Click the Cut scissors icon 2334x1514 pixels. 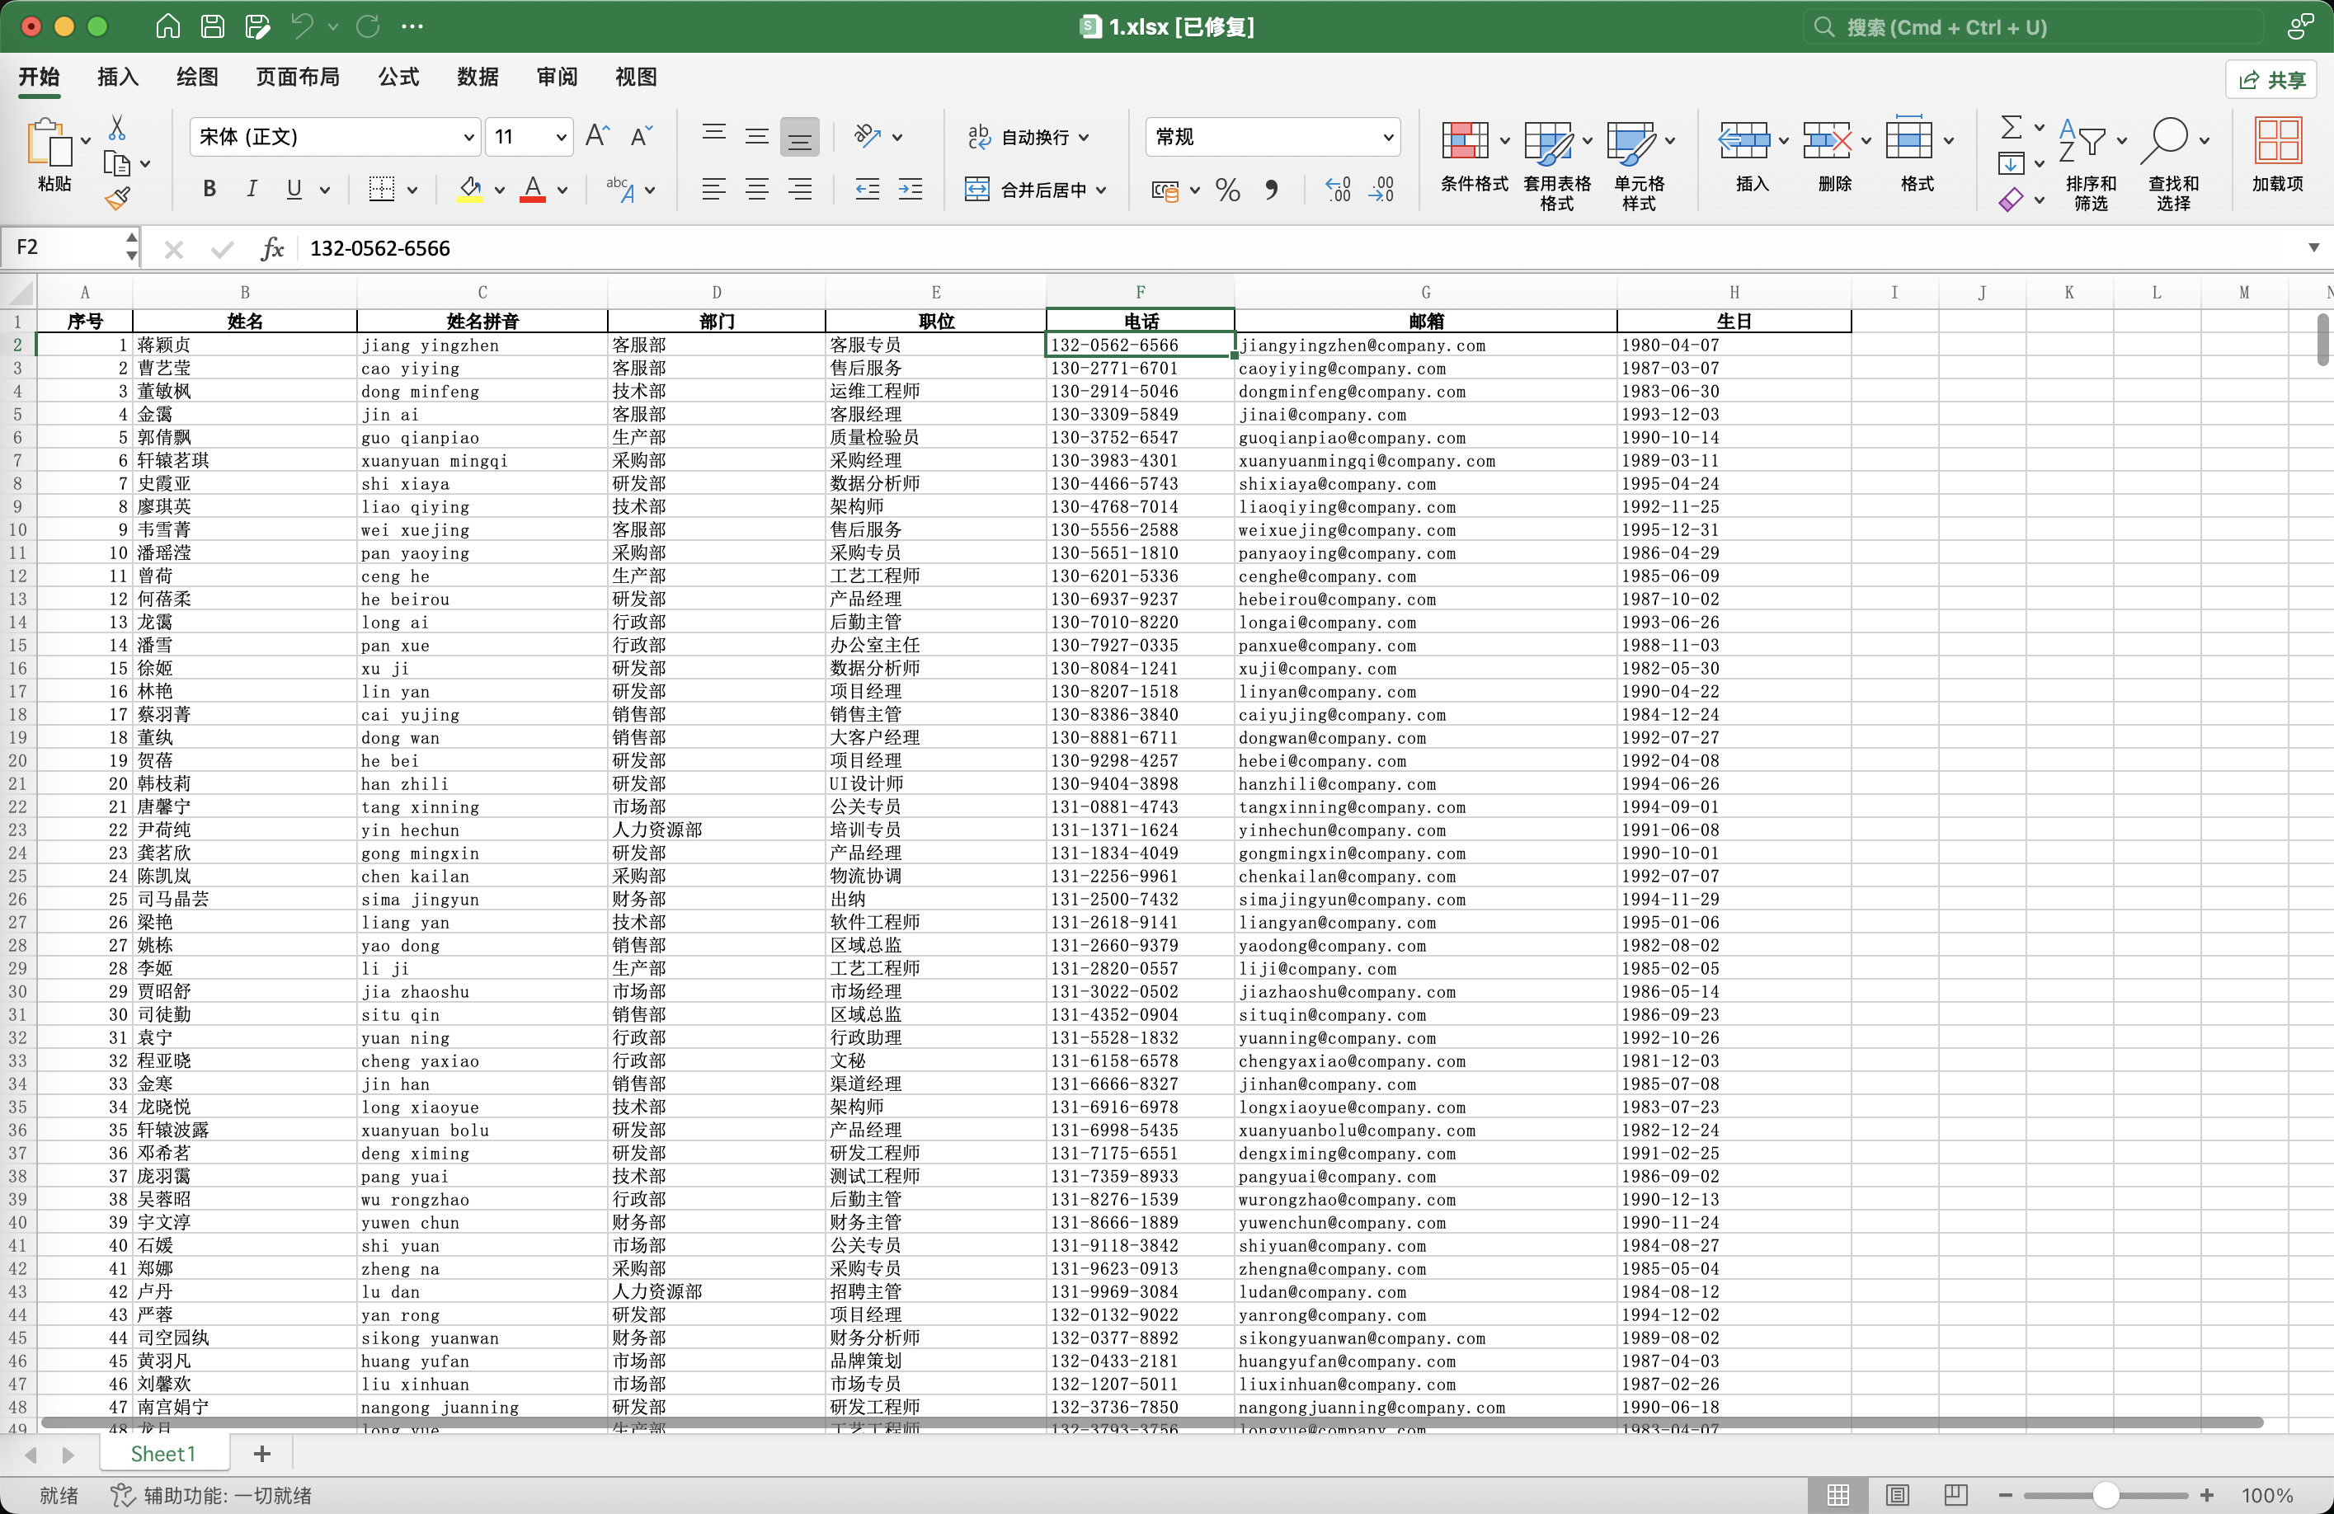118,128
